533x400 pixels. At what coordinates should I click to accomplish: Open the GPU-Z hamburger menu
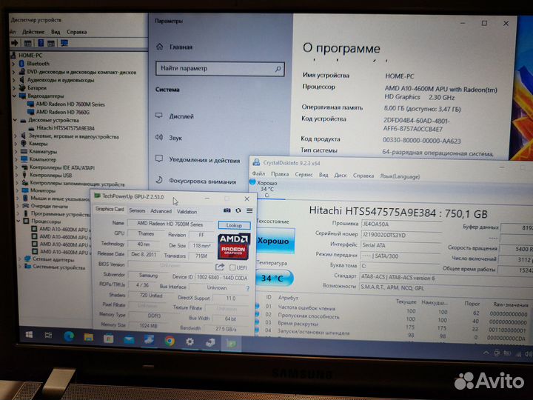(x=249, y=210)
